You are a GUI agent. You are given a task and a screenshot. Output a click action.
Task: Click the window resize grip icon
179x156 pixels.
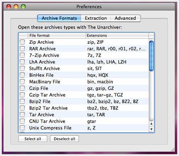tap(173, 149)
